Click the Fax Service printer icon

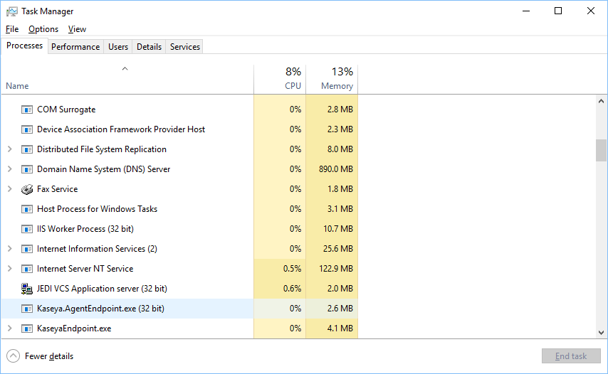[27, 189]
